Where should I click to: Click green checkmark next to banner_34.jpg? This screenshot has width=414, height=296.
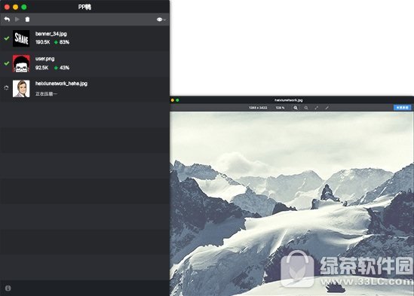7,38
